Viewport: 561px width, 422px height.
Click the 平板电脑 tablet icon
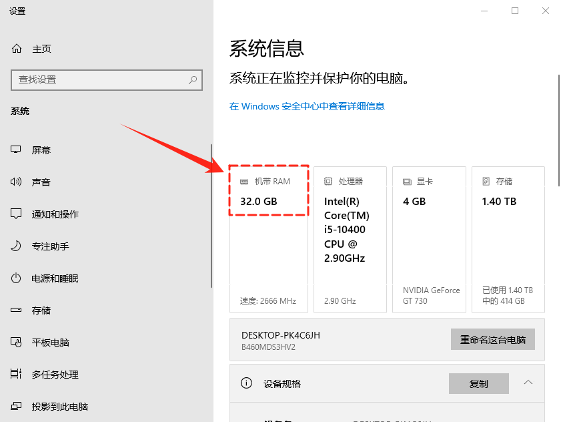(15, 342)
